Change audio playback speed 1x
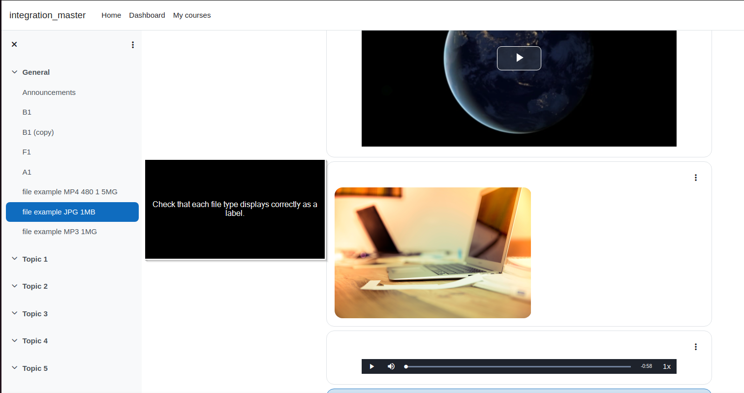Image resolution: width=744 pixels, height=393 pixels. tap(667, 366)
